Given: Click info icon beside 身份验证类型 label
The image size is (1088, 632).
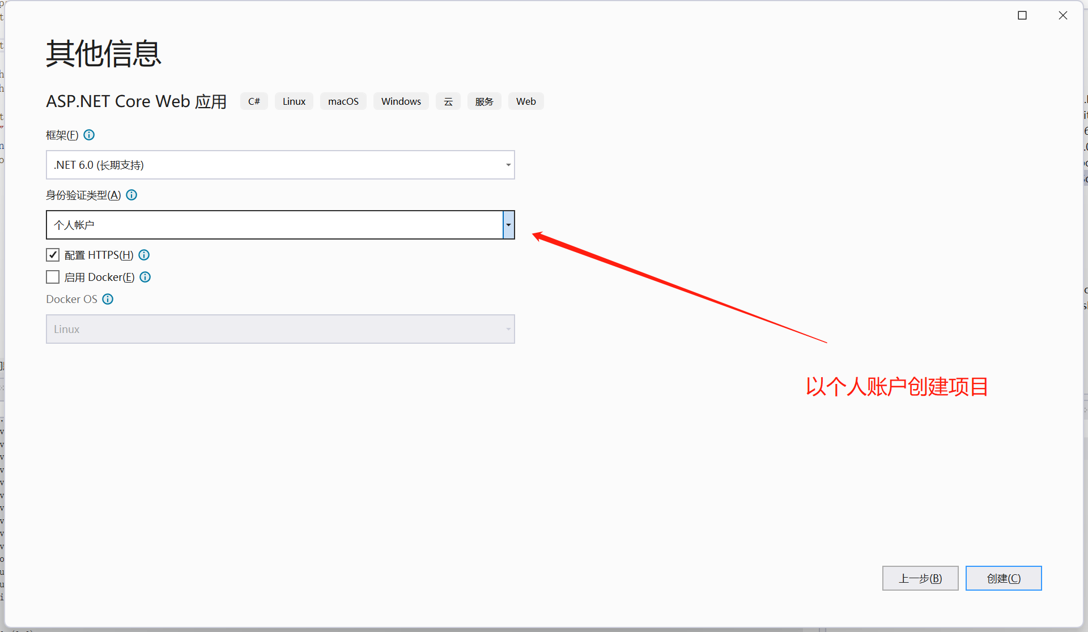Looking at the screenshot, I should coord(131,195).
